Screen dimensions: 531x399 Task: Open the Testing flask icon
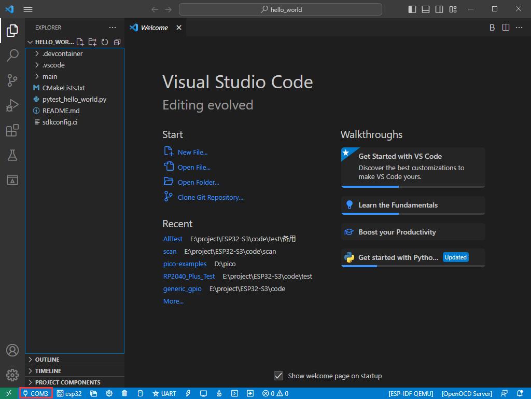12,155
